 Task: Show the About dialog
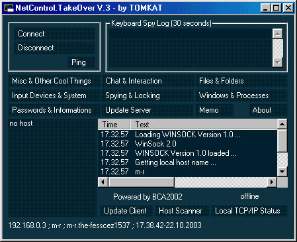click(268, 110)
